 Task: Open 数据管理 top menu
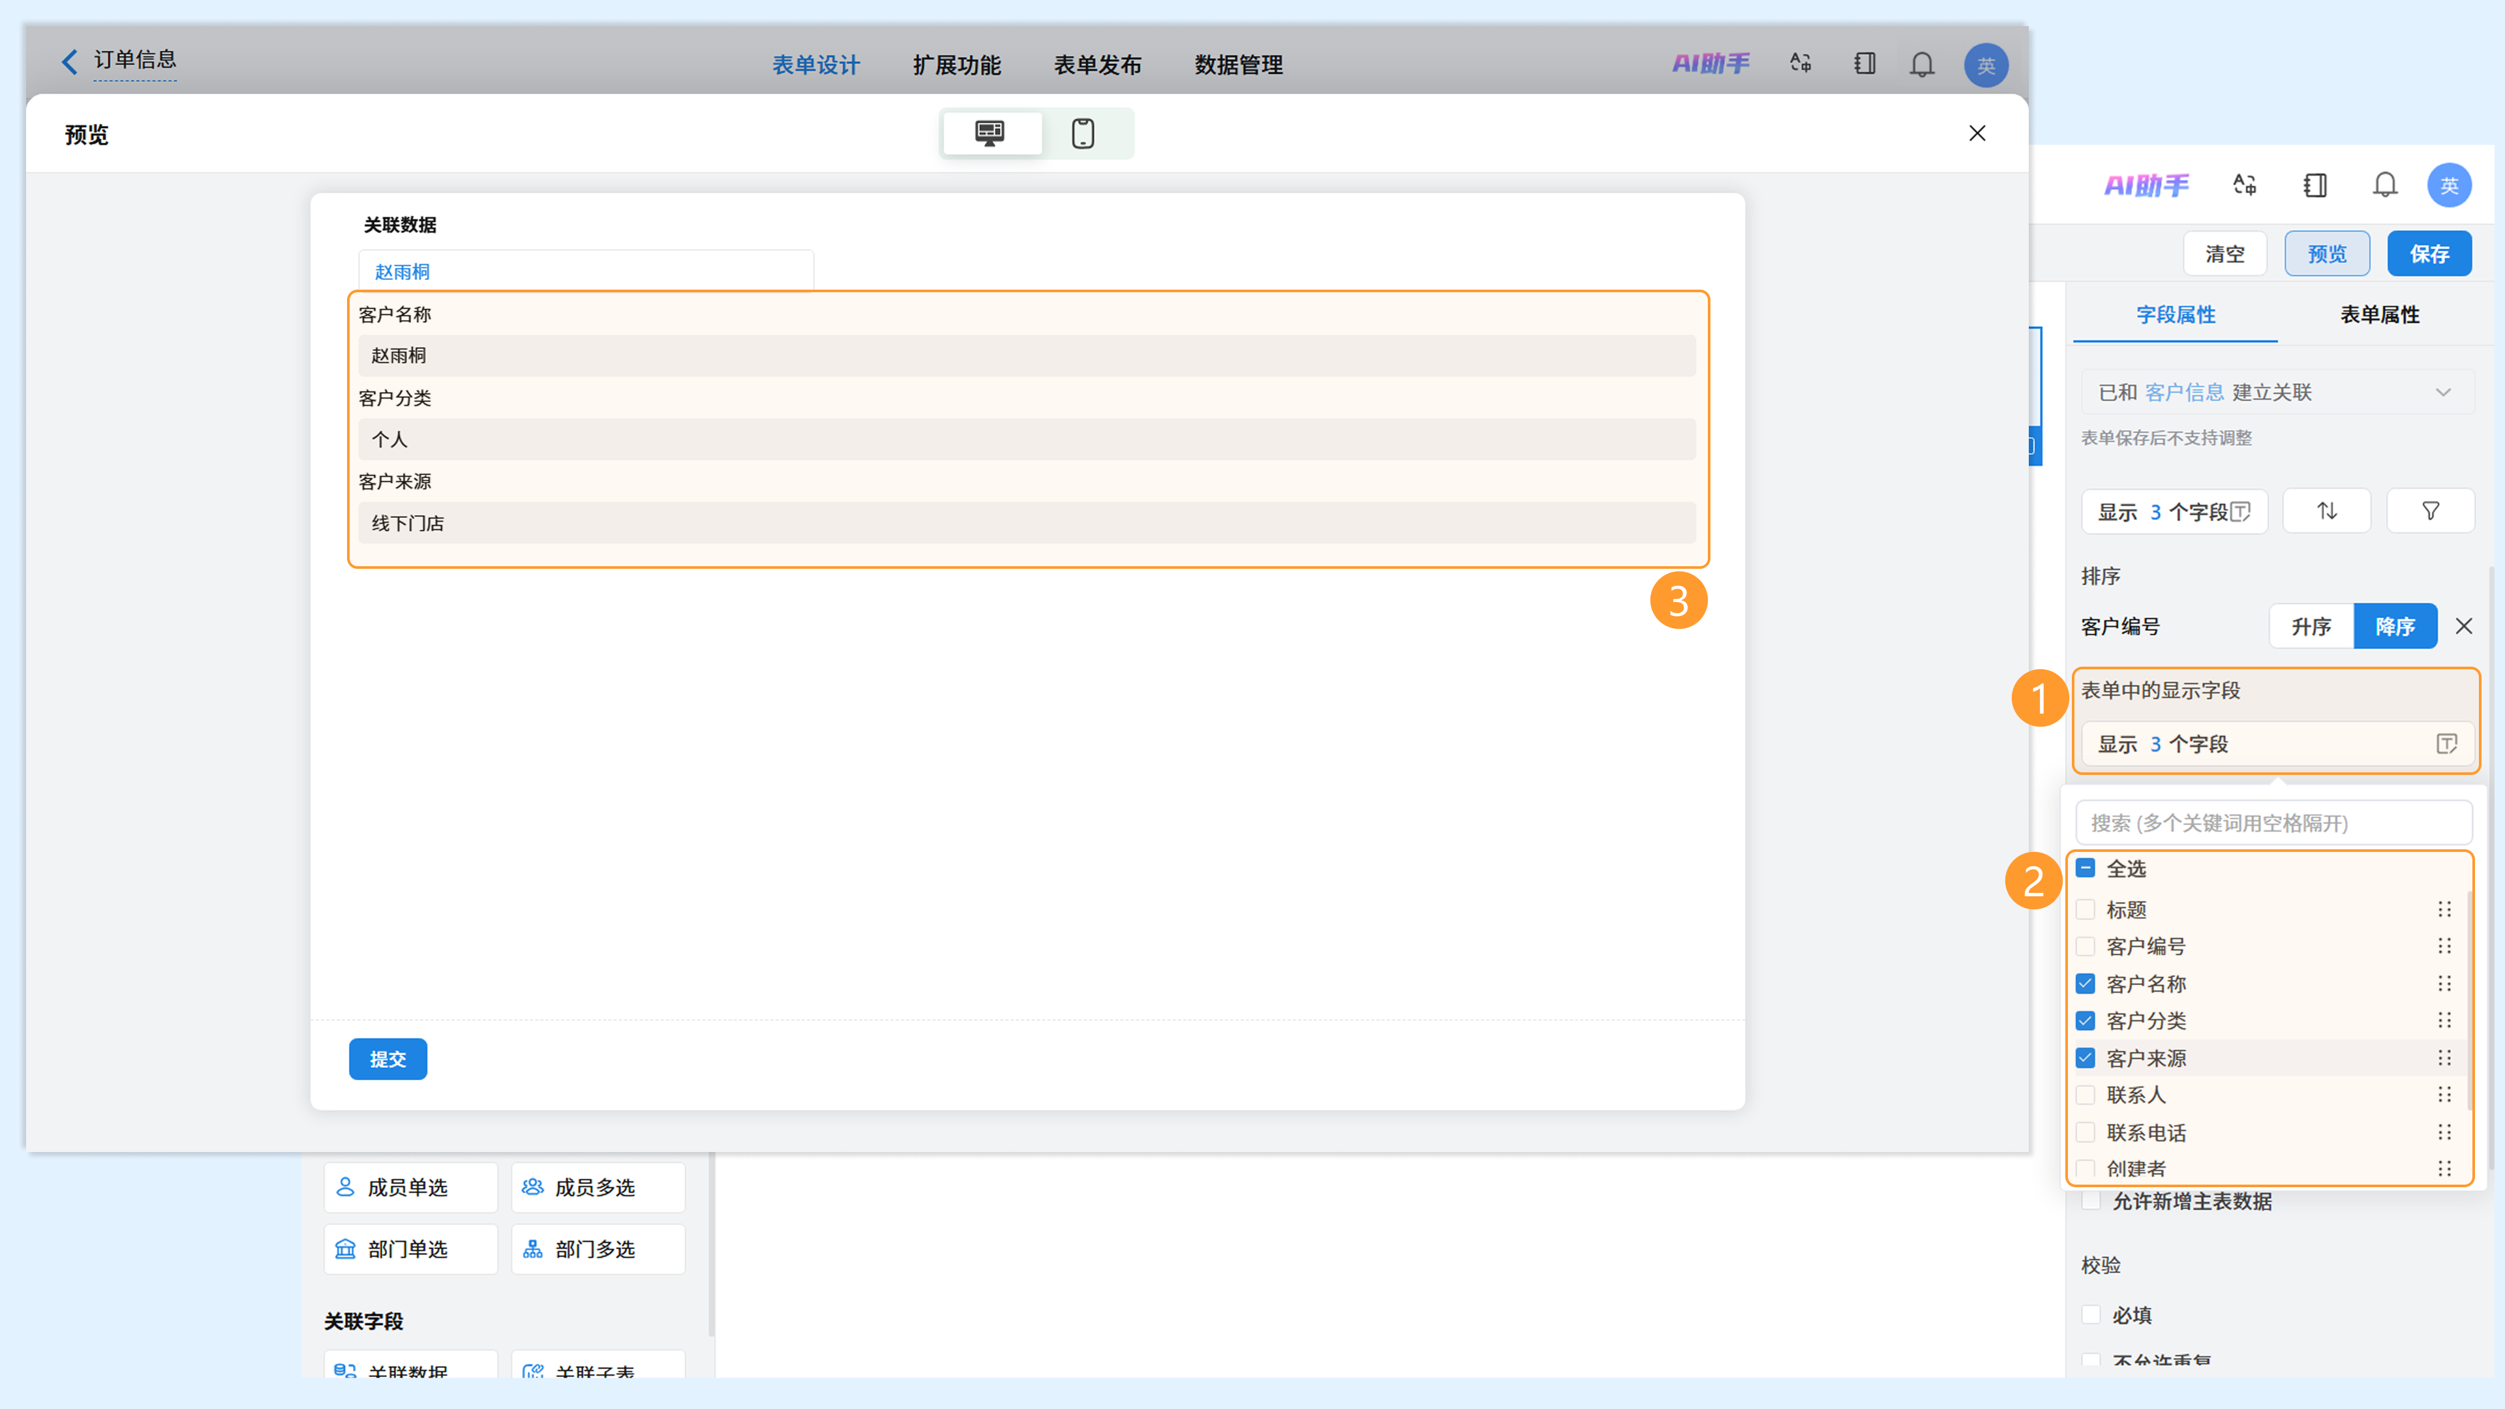click(x=1238, y=65)
